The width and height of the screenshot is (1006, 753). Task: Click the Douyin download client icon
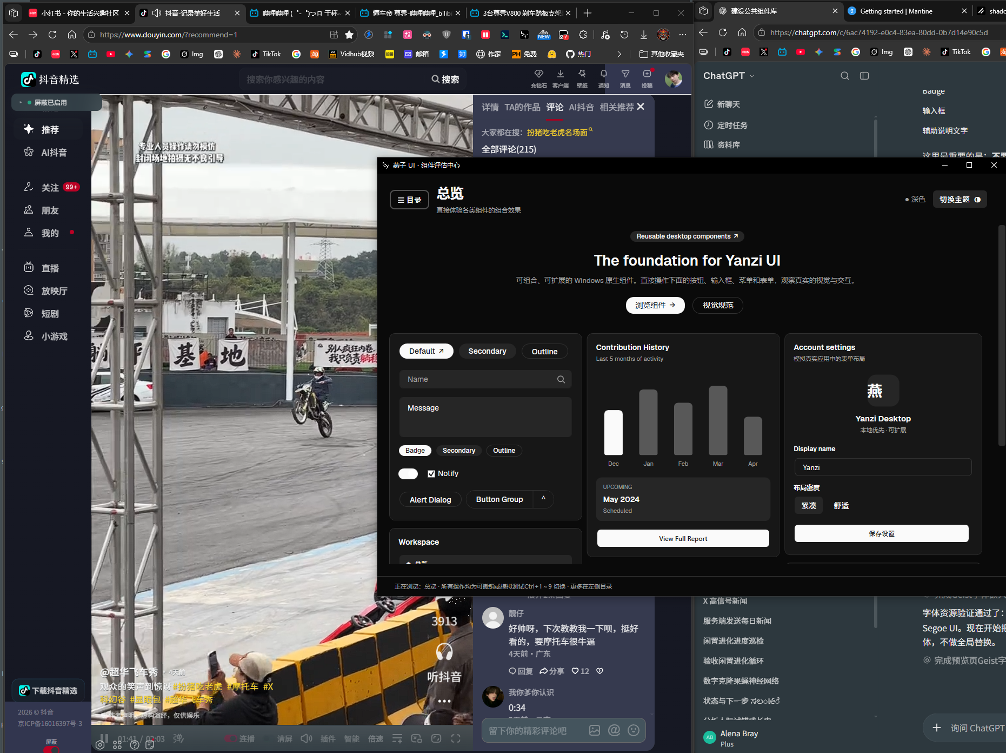[561, 78]
